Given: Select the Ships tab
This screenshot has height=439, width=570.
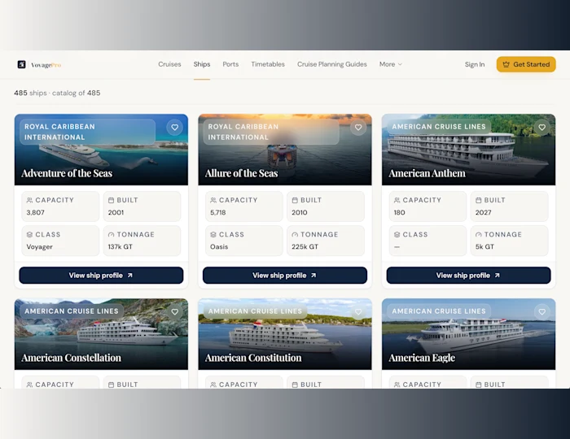Looking at the screenshot, I should point(202,64).
